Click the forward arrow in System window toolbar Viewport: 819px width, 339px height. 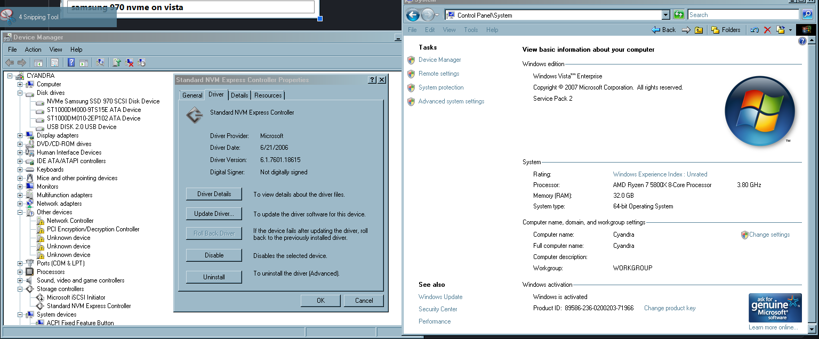(686, 30)
